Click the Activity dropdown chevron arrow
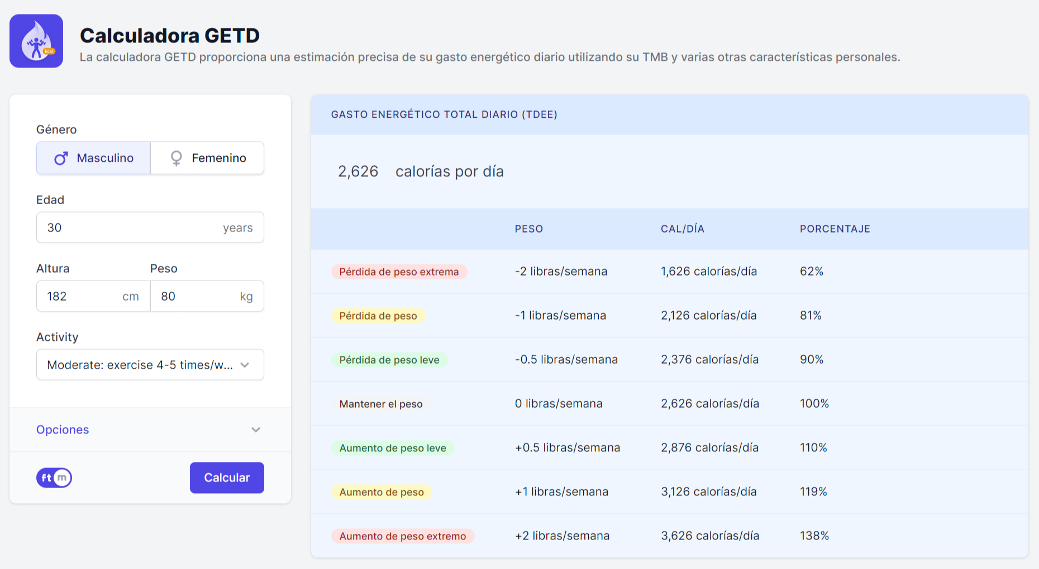1039x569 pixels. coord(245,365)
